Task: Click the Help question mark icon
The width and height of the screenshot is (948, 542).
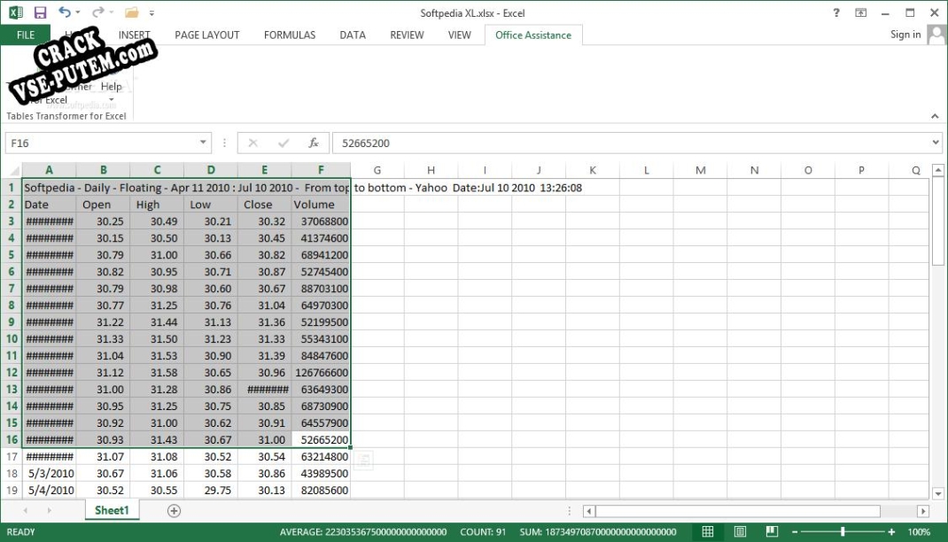Action: [x=836, y=12]
